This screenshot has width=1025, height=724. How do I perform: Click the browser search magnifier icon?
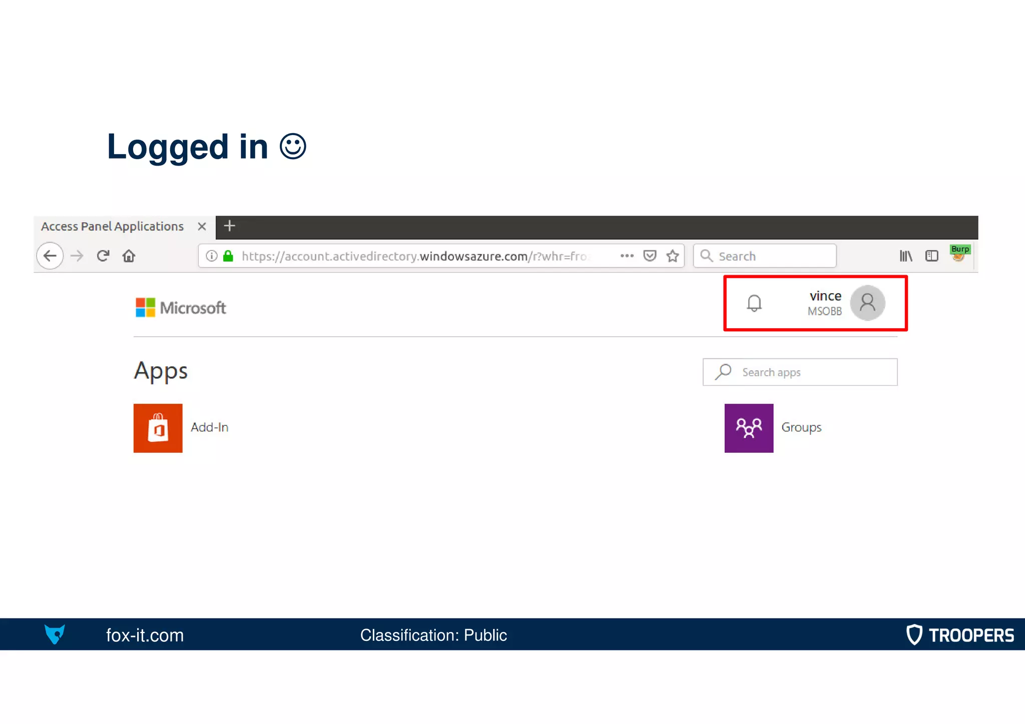tap(706, 256)
